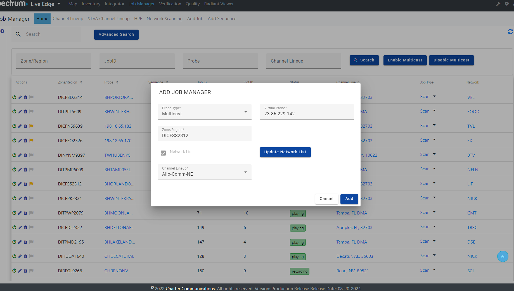Viewport: 514px width, 291px height.
Task: Open the settings gear icon in header
Action: pos(507,4)
